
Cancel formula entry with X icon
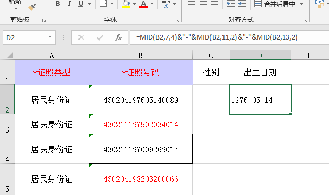coord(81,37)
